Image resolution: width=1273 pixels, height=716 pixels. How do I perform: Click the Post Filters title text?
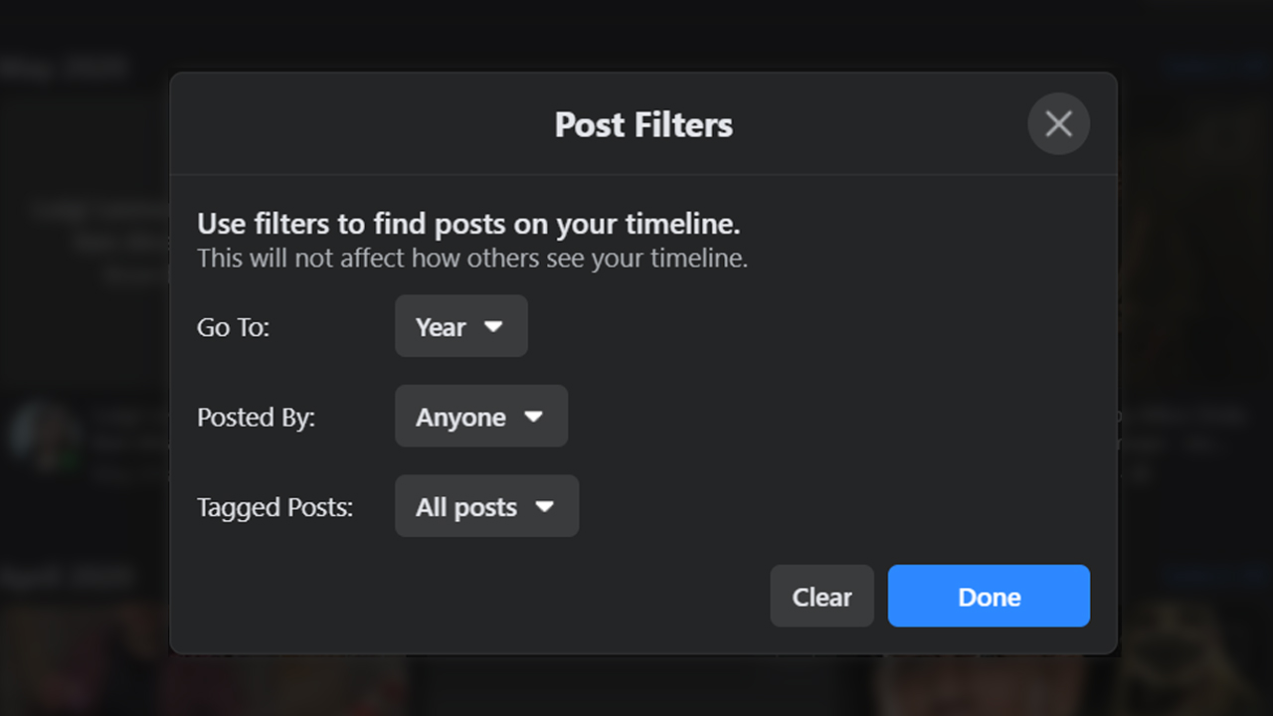(x=643, y=125)
